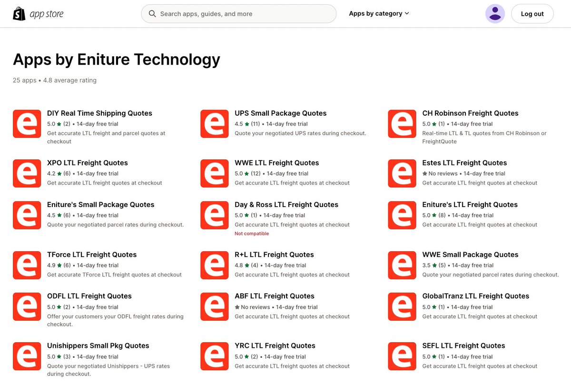
Task: Click the Unishippers Small Pkg Quotes icon
Action: pos(27,356)
